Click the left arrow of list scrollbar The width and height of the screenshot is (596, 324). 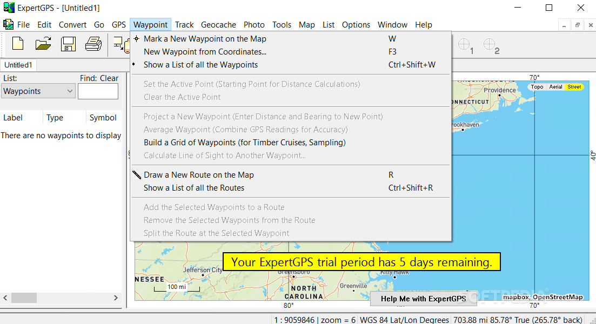click(5, 298)
